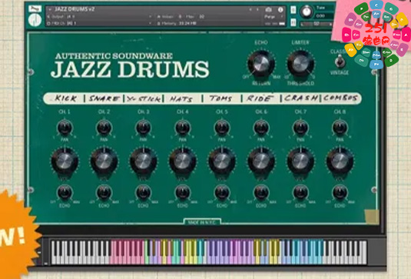Click the CH 3 Pan knob
This screenshot has width=411, height=279.
(x=143, y=128)
